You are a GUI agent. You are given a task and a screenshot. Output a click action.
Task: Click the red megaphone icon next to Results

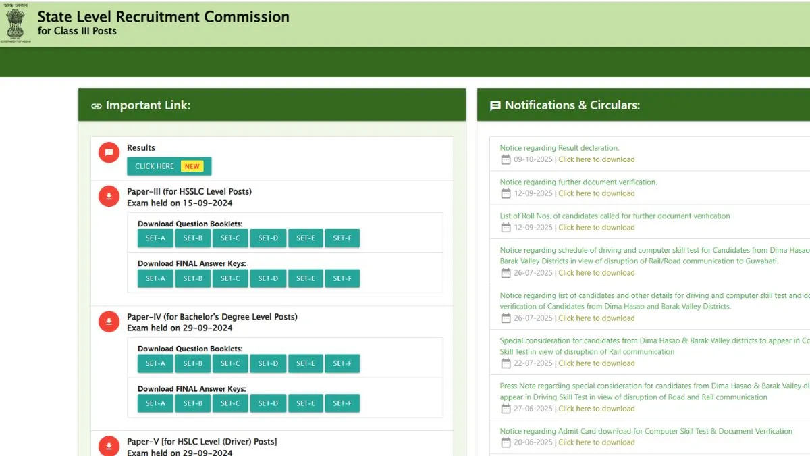(x=109, y=152)
